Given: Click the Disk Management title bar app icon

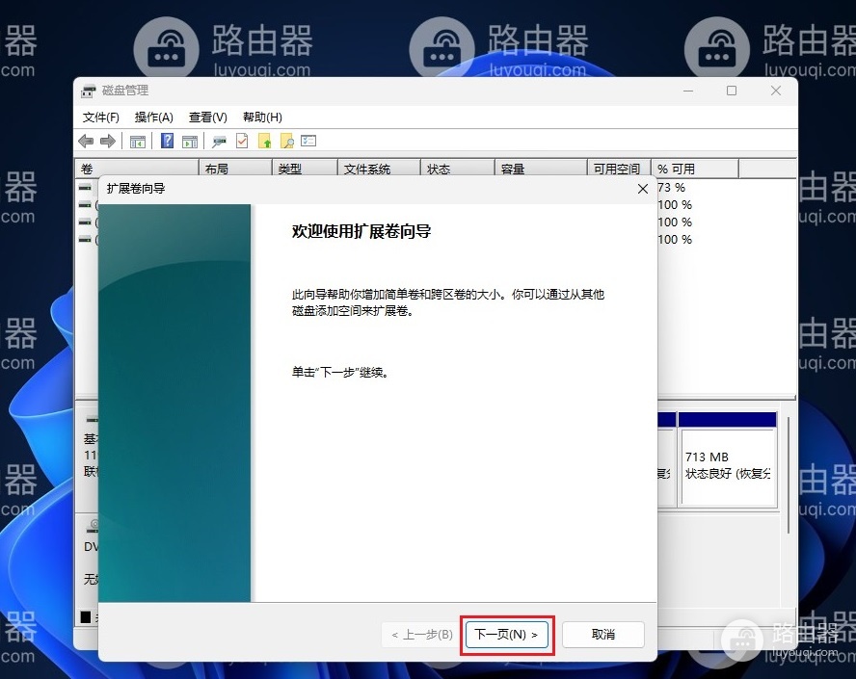Looking at the screenshot, I should [89, 91].
